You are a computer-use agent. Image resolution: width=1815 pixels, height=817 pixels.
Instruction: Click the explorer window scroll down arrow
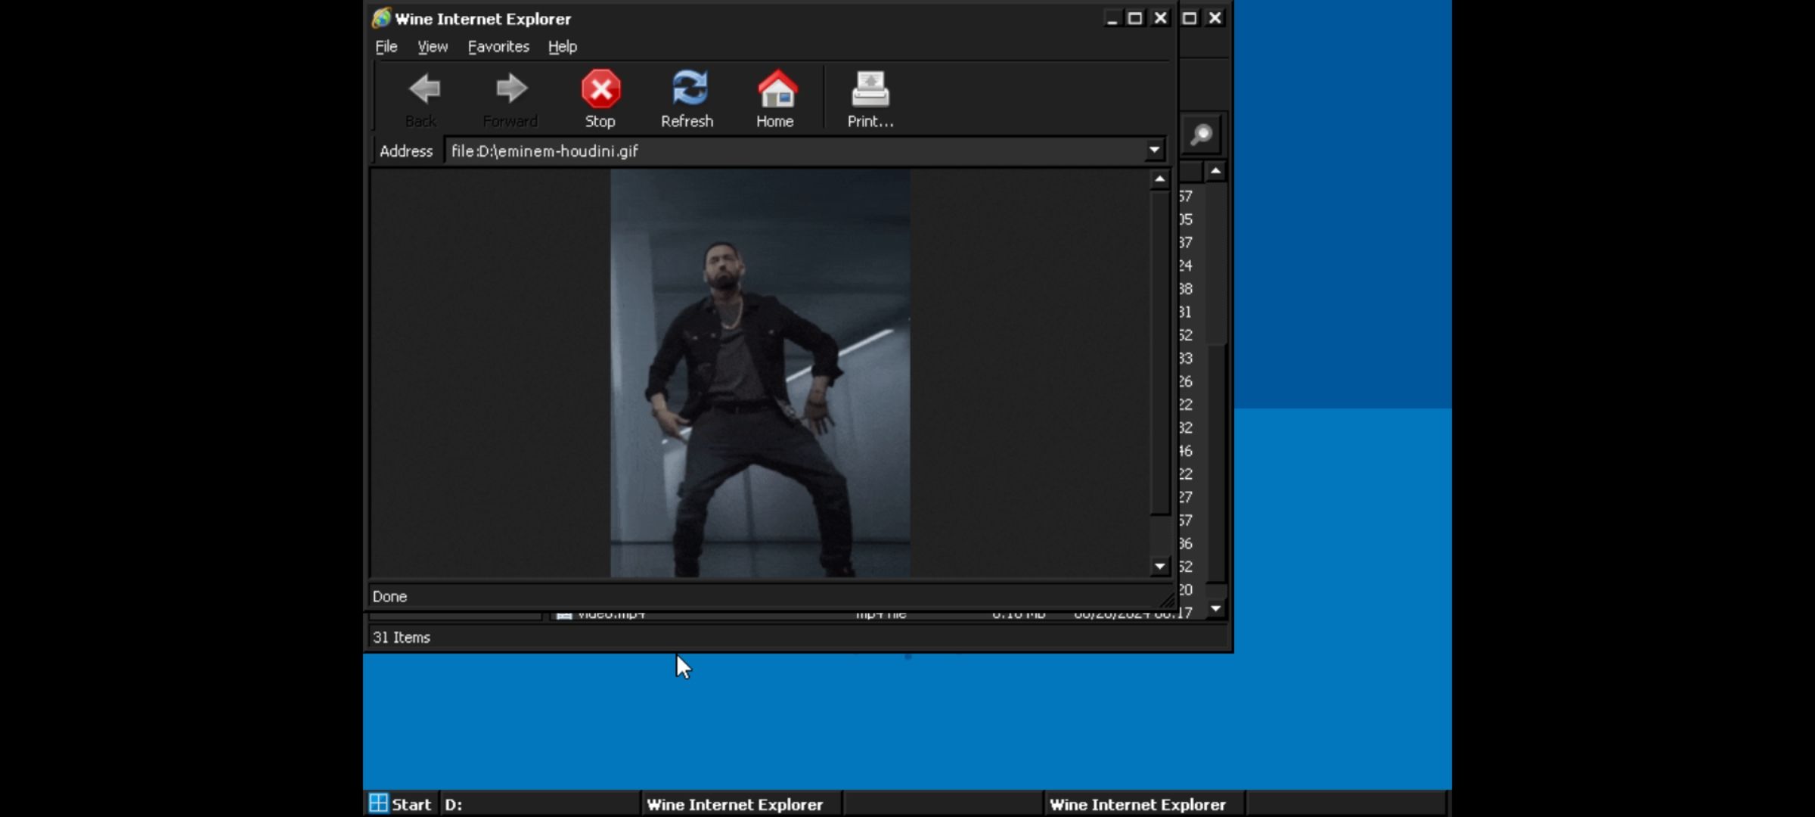point(1215,609)
